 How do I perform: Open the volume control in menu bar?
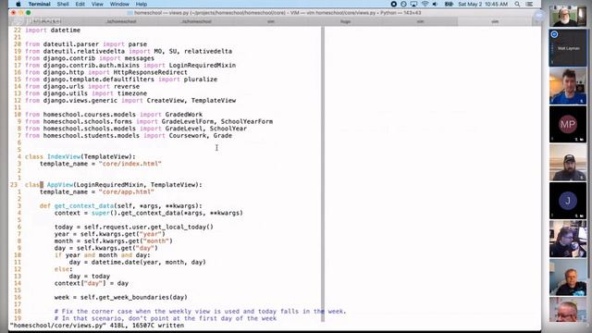click(435, 4)
